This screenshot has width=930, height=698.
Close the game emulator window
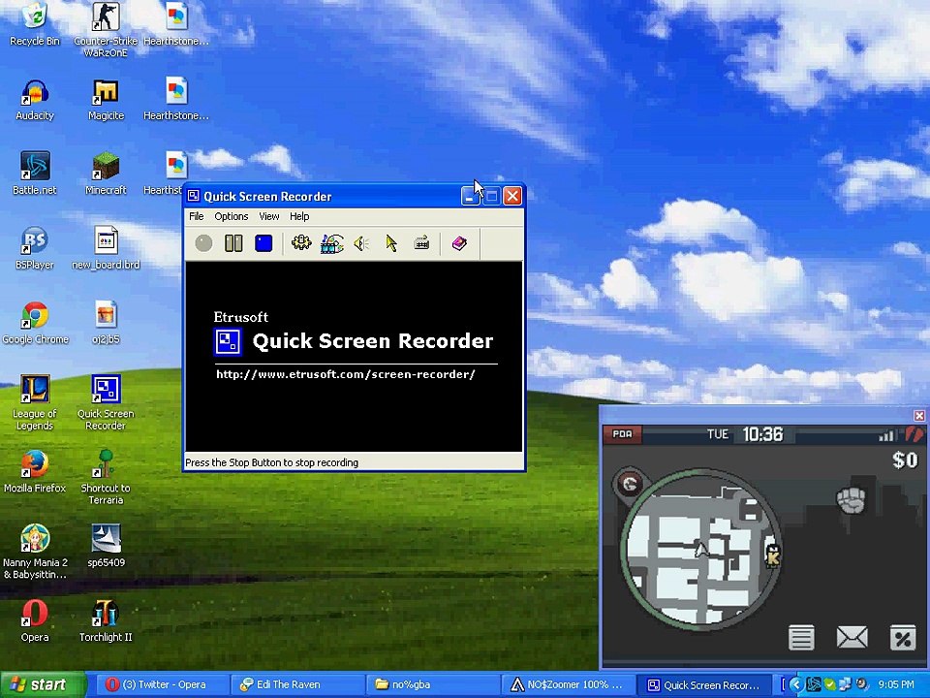pos(918,416)
